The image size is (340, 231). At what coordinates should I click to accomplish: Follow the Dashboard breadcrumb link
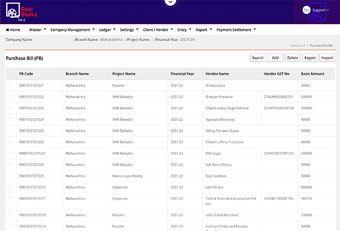click(x=298, y=46)
